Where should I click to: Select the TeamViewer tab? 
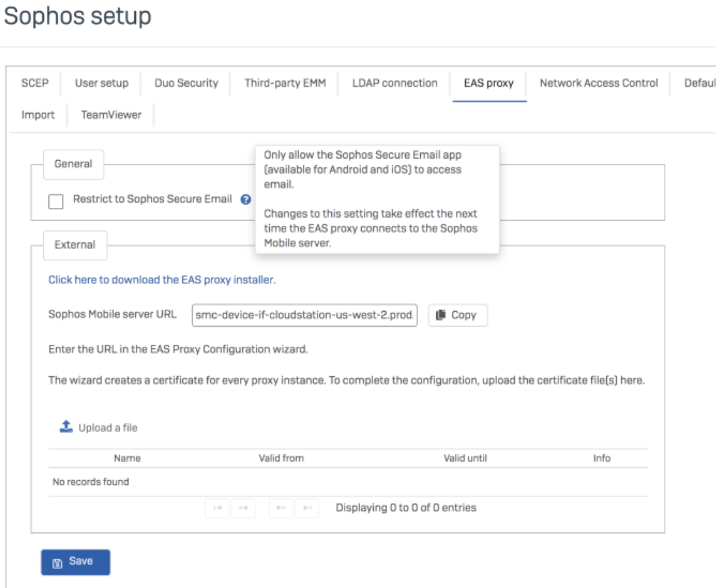click(x=111, y=114)
